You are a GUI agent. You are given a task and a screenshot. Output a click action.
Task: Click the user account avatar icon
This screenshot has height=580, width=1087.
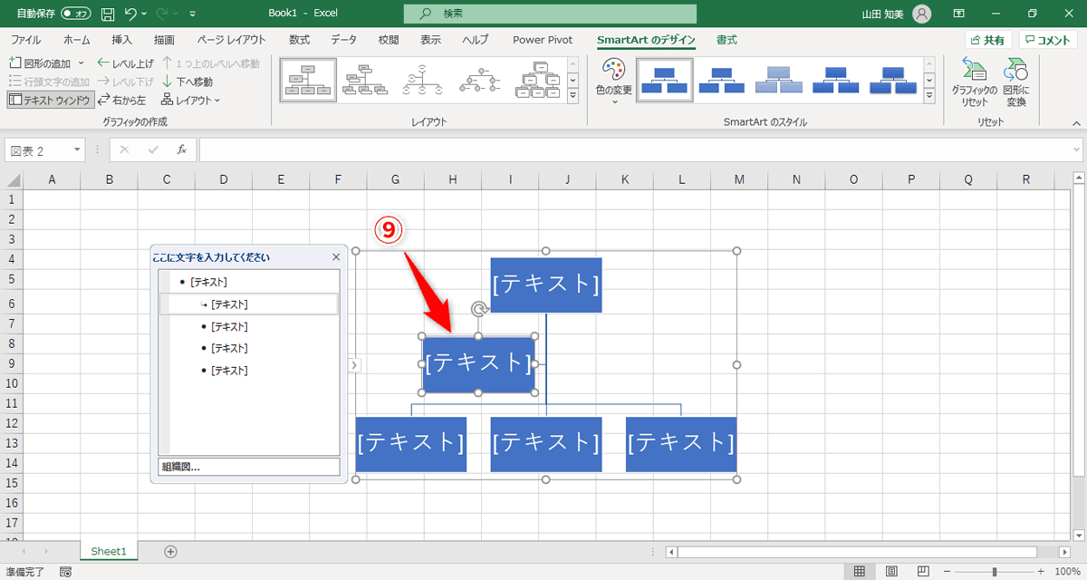pyautogui.click(x=921, y=14)
